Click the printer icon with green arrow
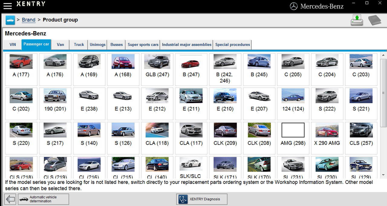 [x=357, y=20]
